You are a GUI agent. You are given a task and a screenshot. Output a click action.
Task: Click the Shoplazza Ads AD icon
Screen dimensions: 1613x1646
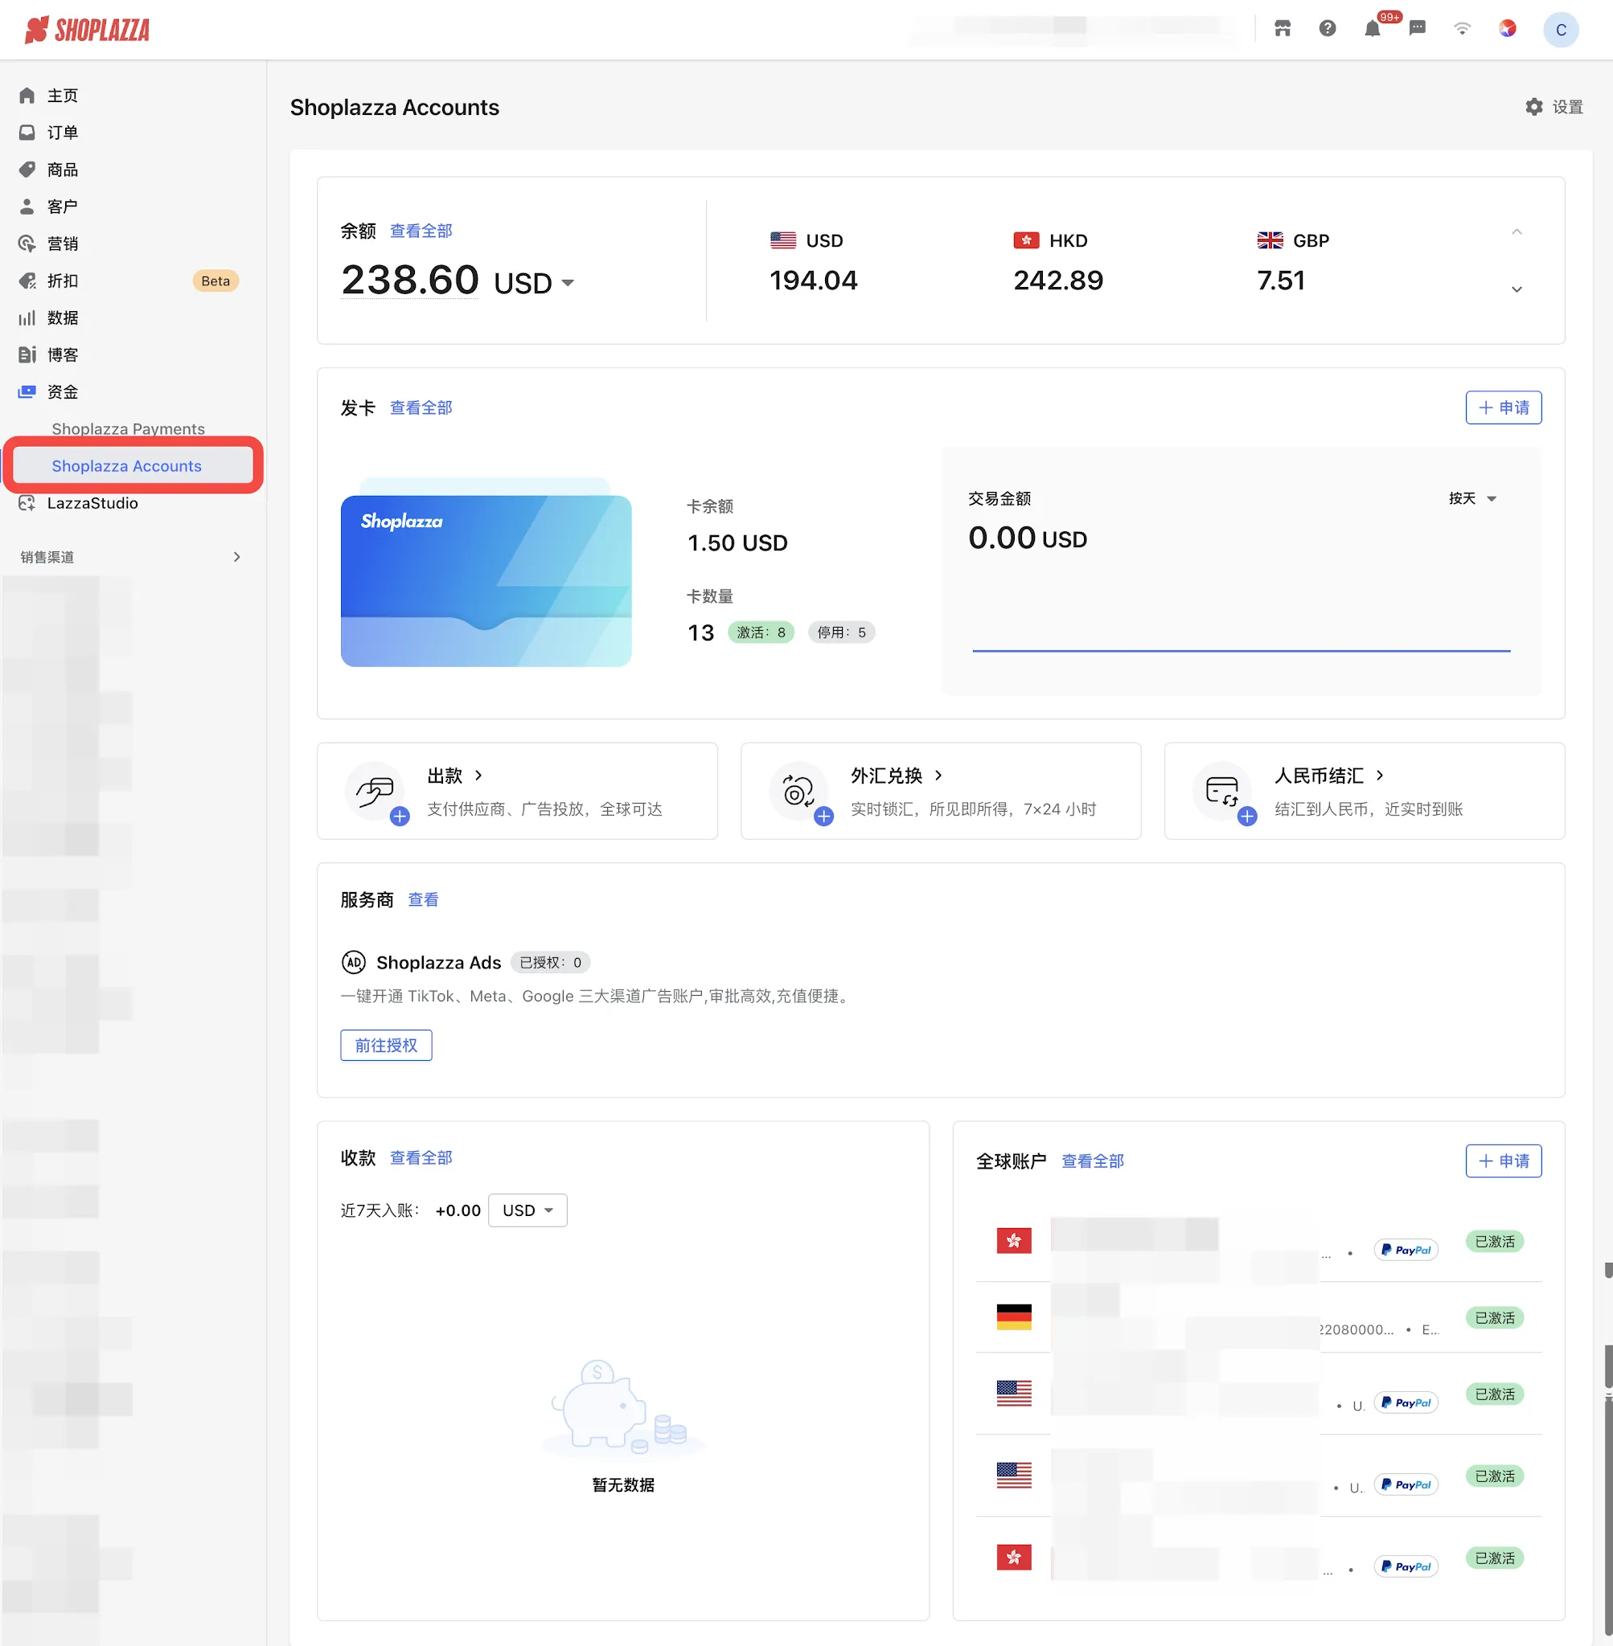353,963
